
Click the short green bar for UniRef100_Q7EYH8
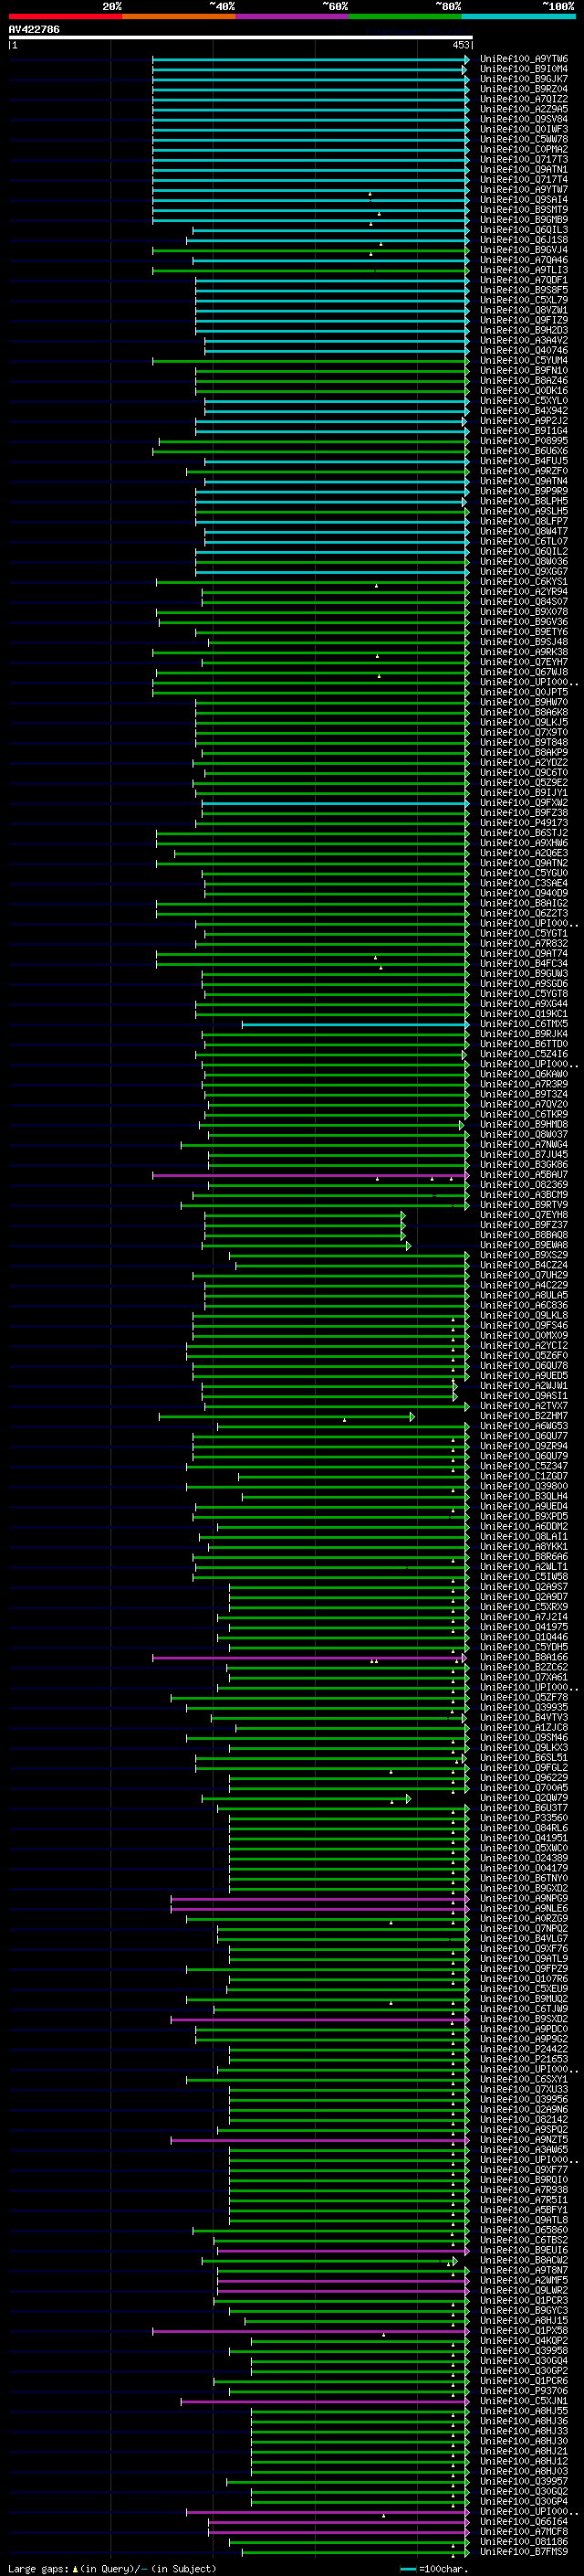(304, 1215)
